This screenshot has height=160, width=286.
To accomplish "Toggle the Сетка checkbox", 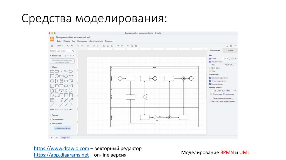I will tap(210, 59).
